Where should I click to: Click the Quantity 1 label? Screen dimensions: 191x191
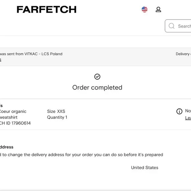point(57,117)
